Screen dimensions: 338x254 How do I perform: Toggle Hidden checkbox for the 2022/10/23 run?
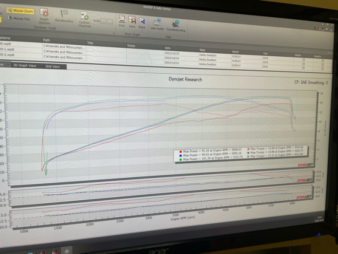pos(303,68)
